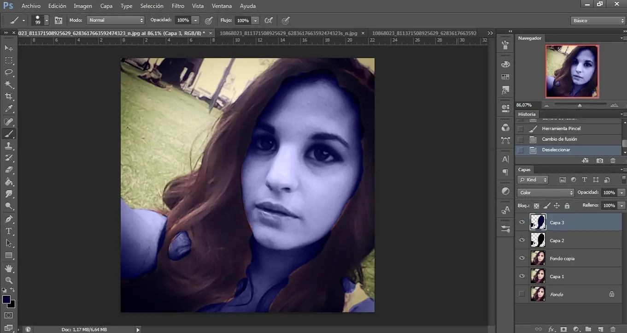Screen dimensions: 627x333
Task: Click the Navegador preview thumbnail
Action: pyautogui.click(x=572, y=71)
